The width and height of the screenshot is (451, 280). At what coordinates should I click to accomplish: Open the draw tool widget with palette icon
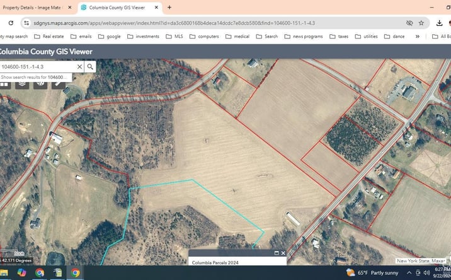[x=40, y=84]
